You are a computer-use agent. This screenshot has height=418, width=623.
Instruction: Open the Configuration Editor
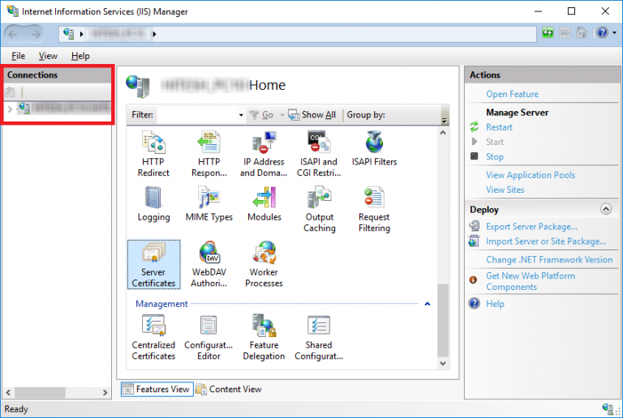[x=208, y=337]
